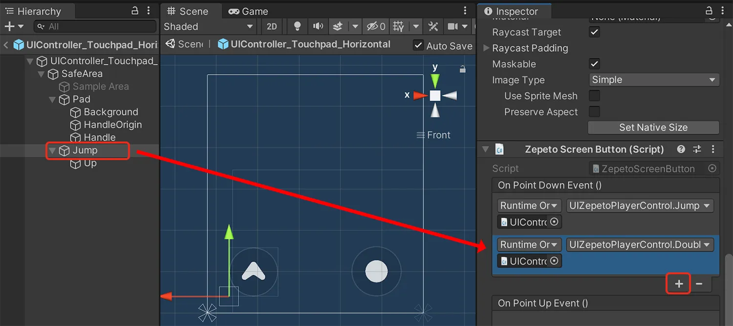Screen dimensions: 733x326
Task: Open the Scene view three-dot menu
Action: [465, 11]
